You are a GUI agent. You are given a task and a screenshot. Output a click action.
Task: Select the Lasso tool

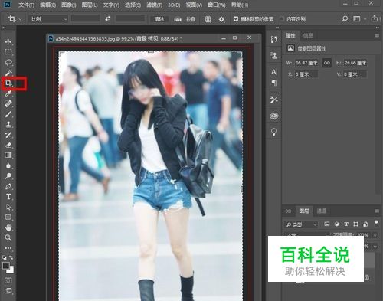pos(8,62)
